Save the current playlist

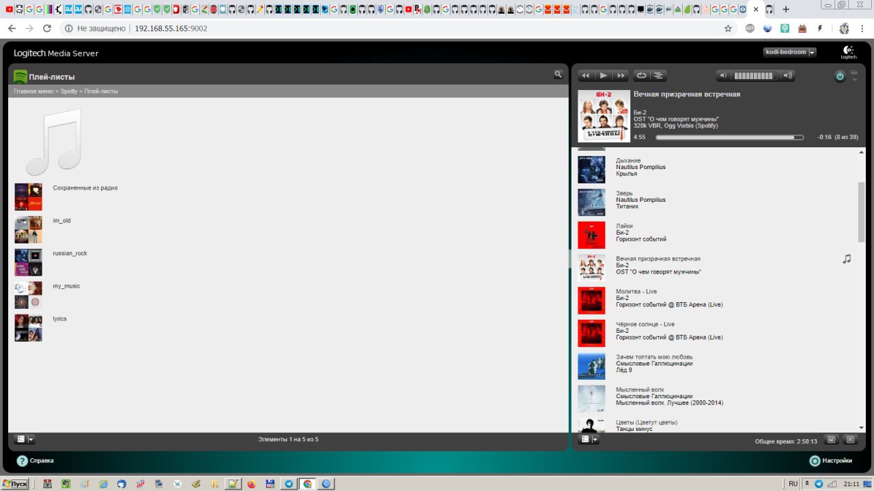(831, 439)
